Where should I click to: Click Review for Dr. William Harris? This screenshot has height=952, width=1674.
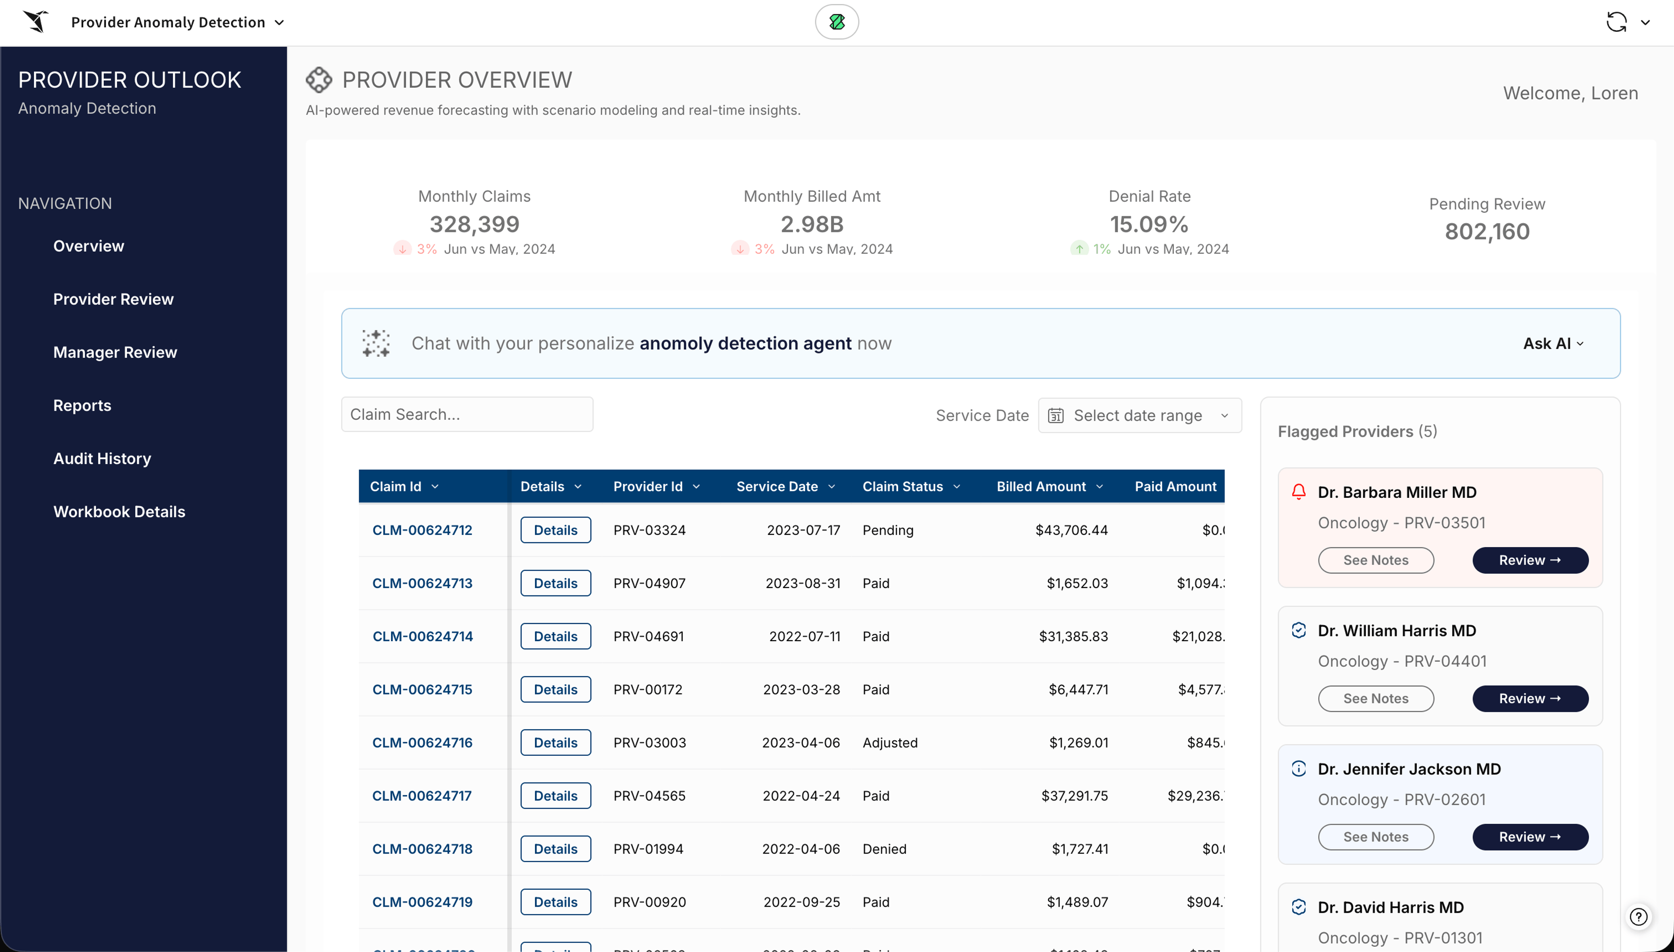coord(1530,699)
